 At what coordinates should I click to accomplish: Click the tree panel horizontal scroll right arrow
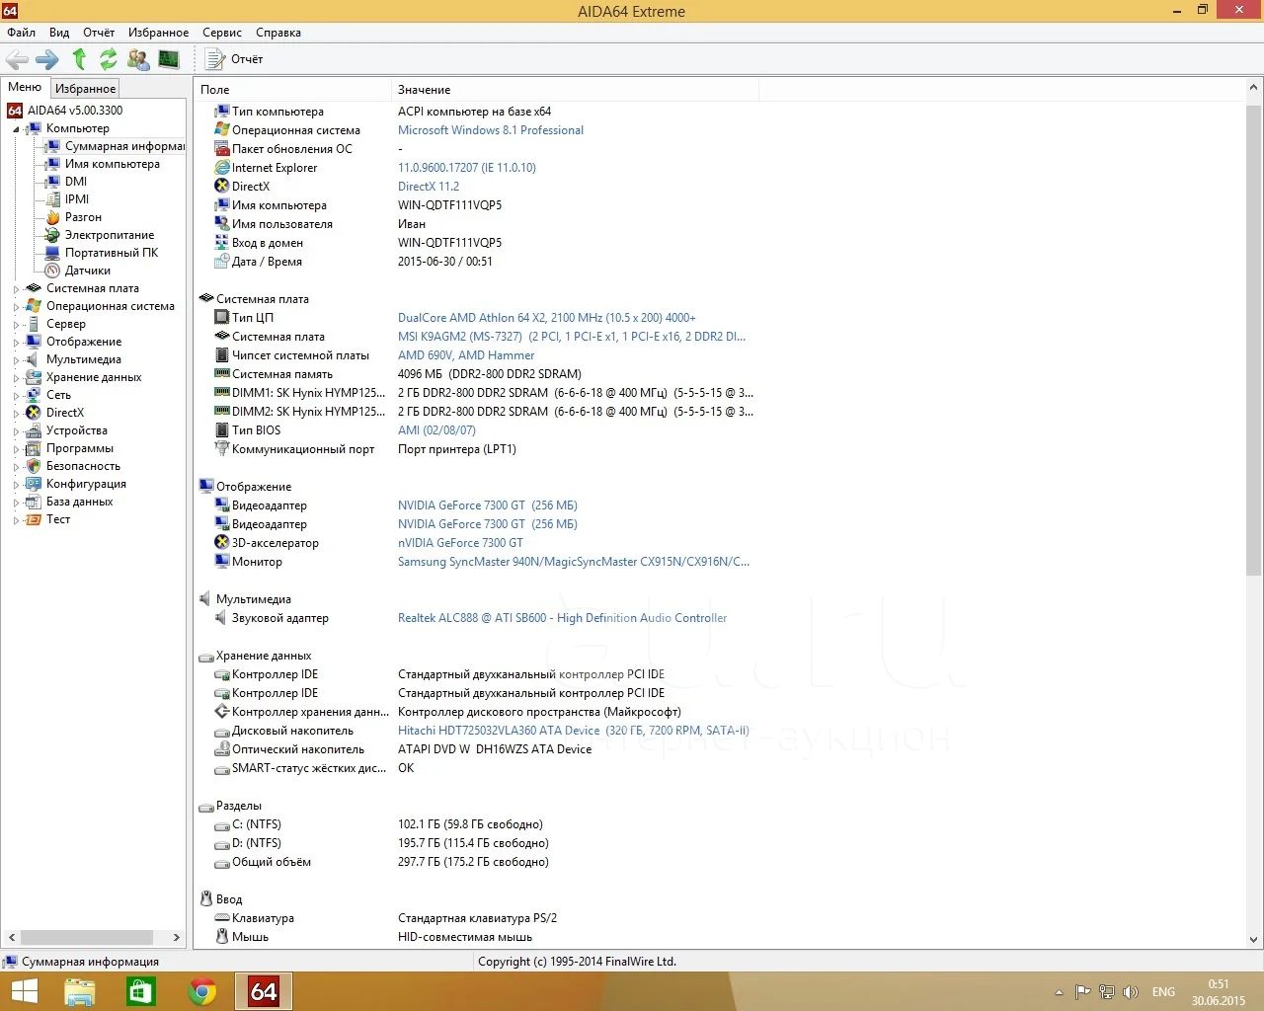[177, 937]
